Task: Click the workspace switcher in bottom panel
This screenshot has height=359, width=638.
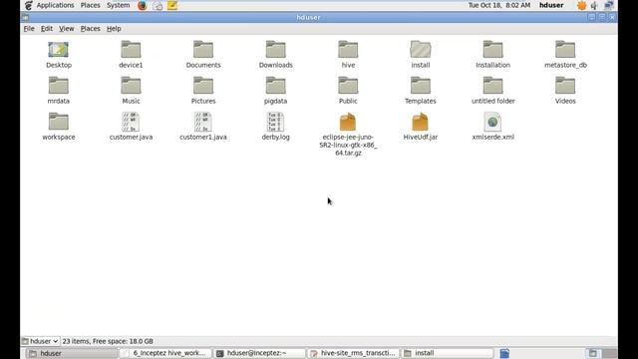Action: coord(601,353)
